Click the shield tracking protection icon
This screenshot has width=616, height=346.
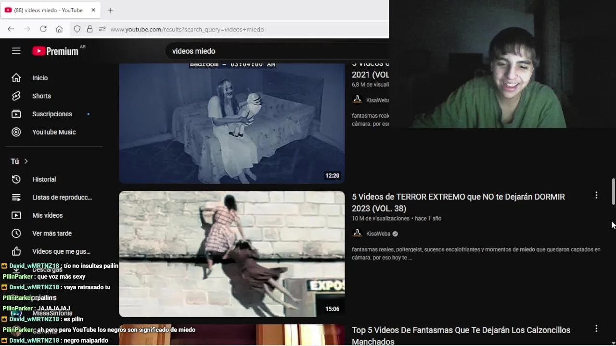77,29
